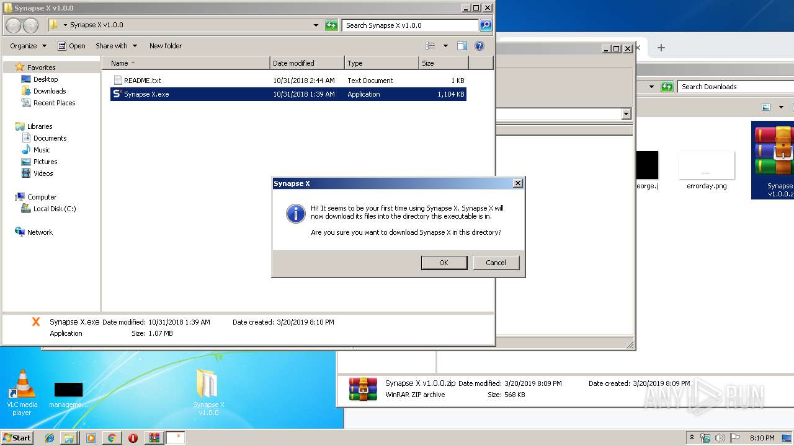794x446 pixels.
Task: Open Recent Places in navigation pane
Action: (x=54, y=103)
